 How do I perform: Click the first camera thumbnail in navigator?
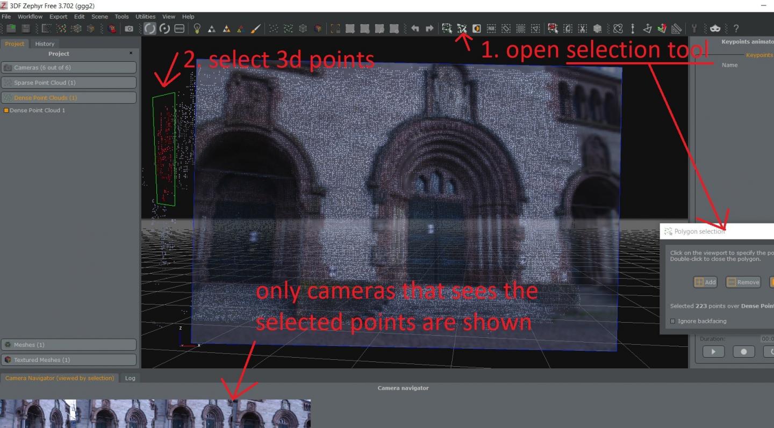(x=38, y=414)
